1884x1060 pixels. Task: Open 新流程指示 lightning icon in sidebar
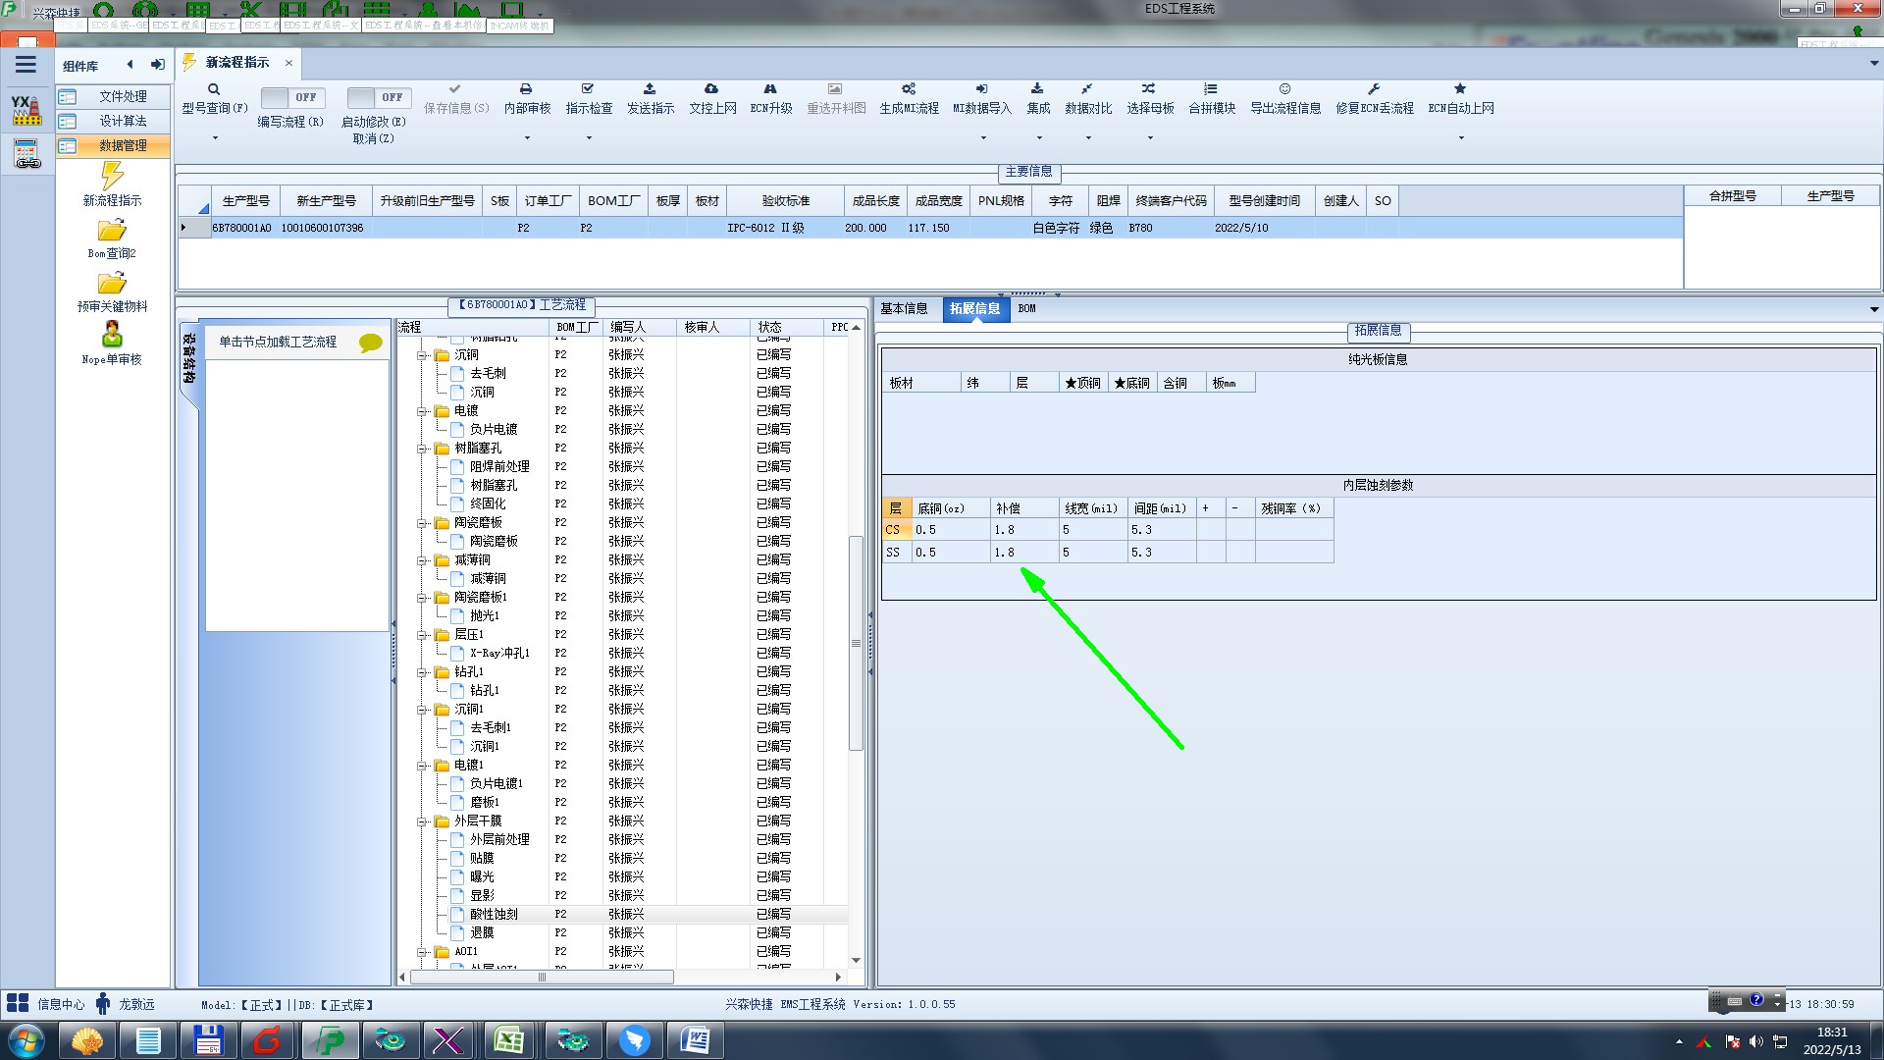coord(112,177)
